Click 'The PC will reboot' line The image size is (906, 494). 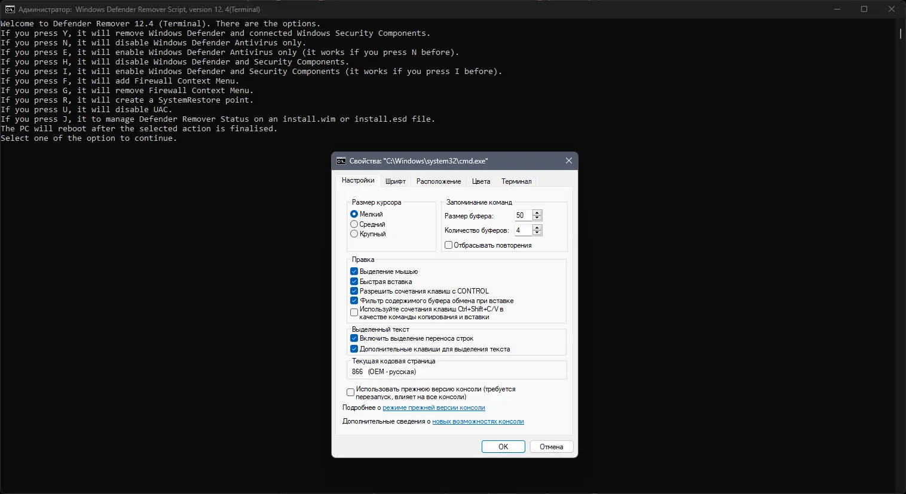(x=139, y=129)
